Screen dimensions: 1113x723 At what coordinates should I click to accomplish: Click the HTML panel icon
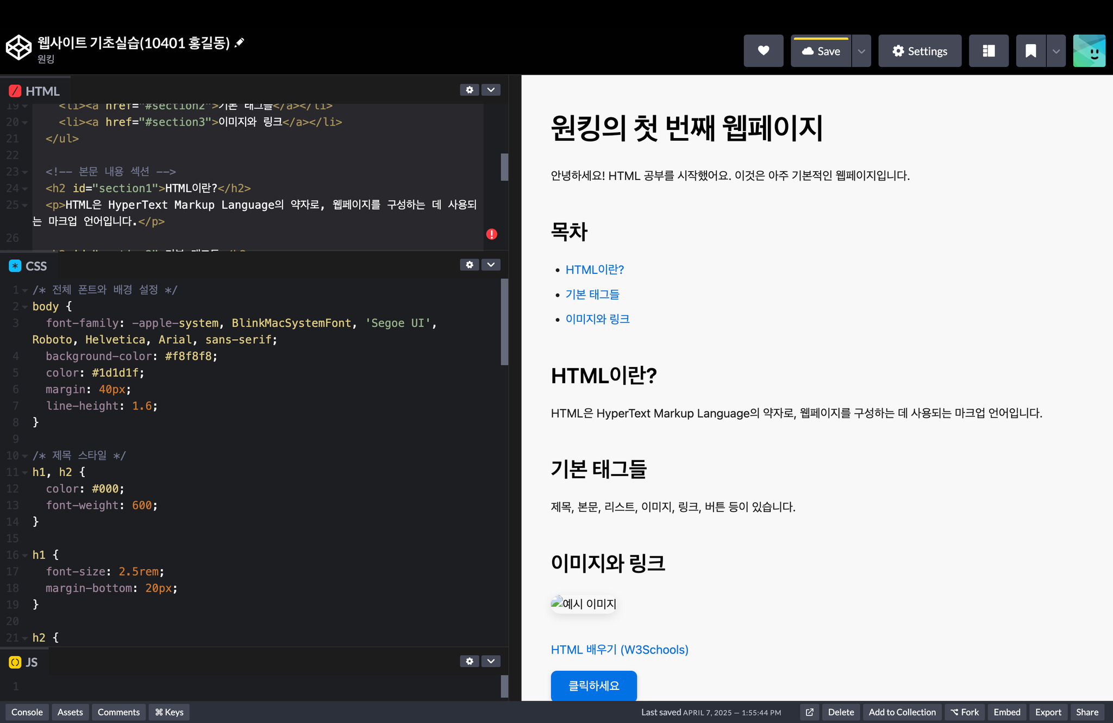tap(15, 91)
